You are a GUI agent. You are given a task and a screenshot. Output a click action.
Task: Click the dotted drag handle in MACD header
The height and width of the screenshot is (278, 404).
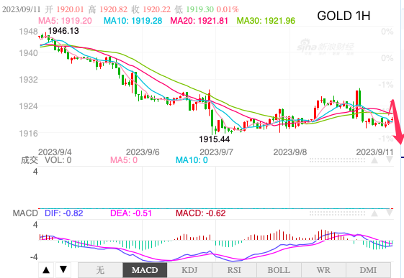(337, 213)
